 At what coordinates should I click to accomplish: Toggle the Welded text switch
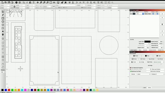82,7
